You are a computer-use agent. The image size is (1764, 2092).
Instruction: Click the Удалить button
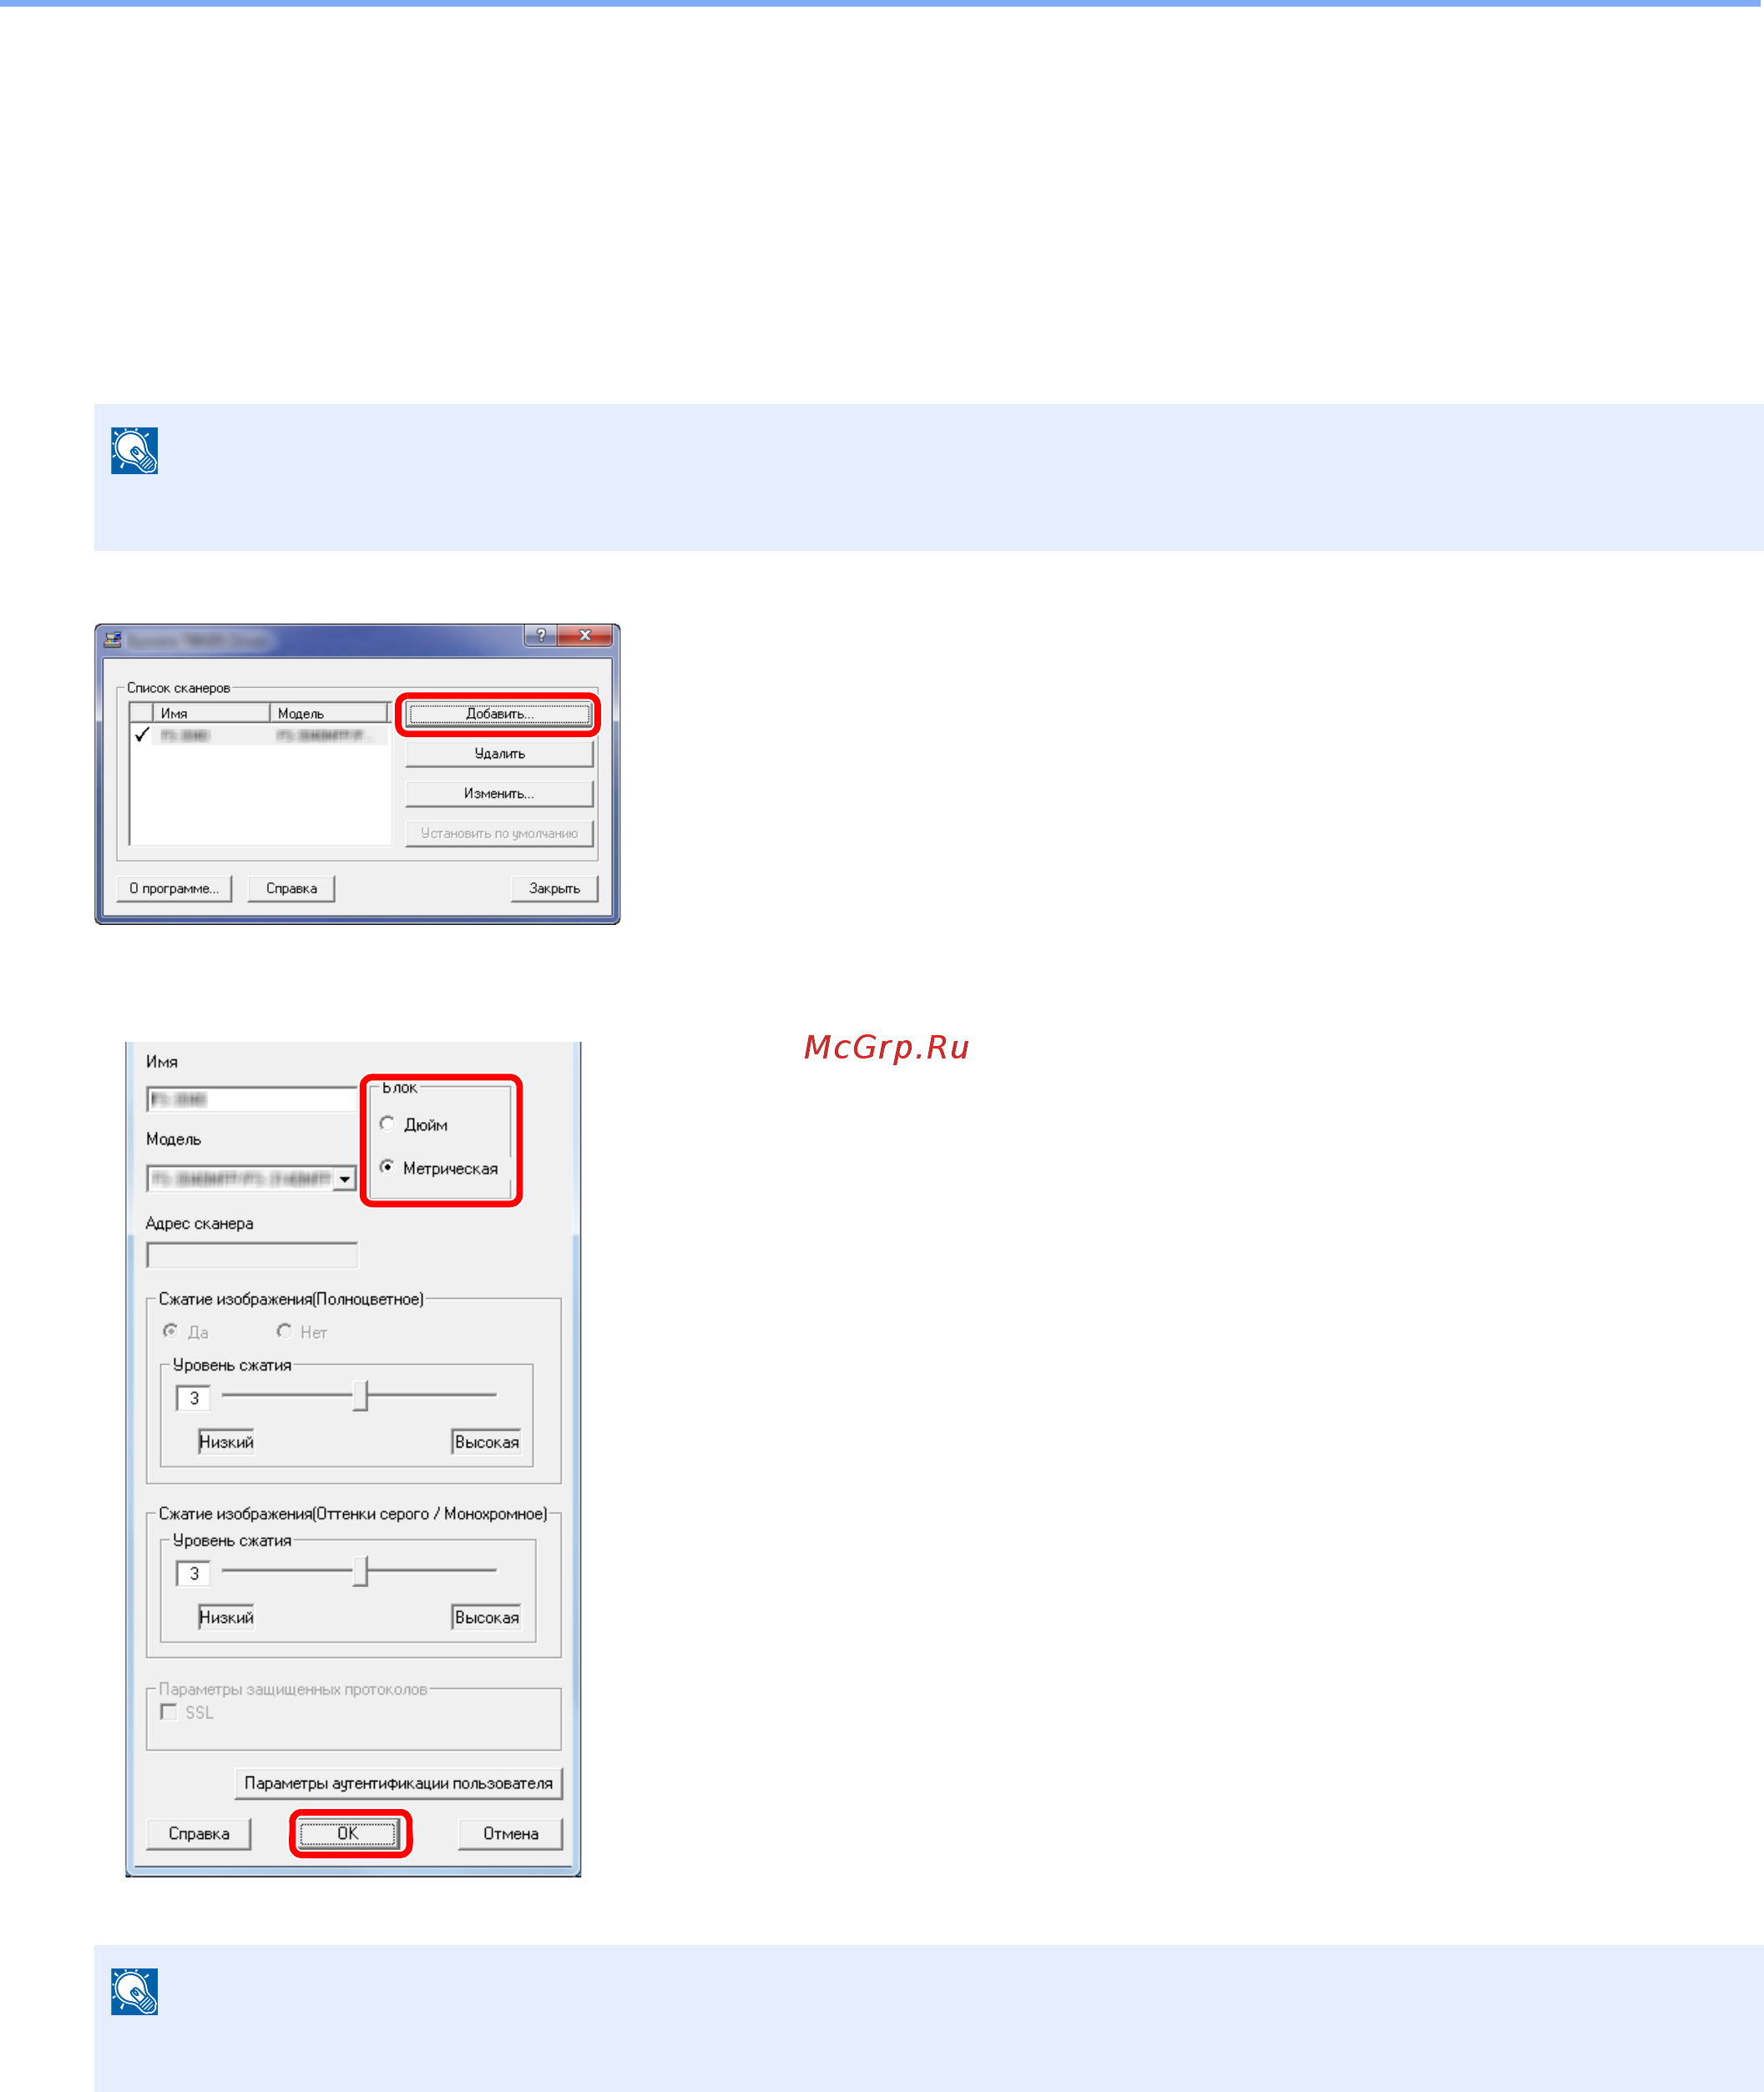click(x=499, y=754)
